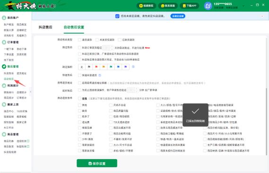Open 线下发货 in sidebar
Viewport: 269px width, 173px height.
click(9, 60)
